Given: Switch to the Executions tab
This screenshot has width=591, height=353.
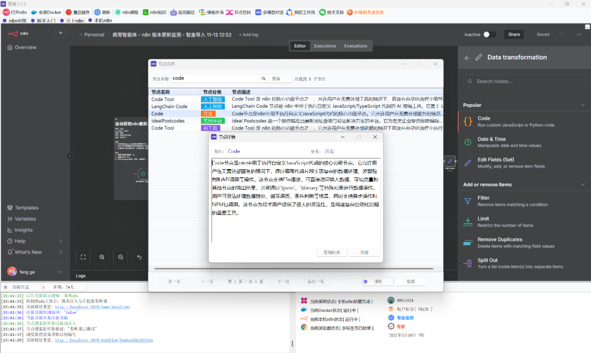Looking at the screenshot, I should pos(325,46).
